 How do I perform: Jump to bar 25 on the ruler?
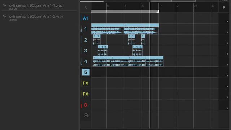click(195, 6)
